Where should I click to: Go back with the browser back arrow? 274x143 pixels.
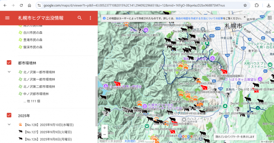pos(5,5)
